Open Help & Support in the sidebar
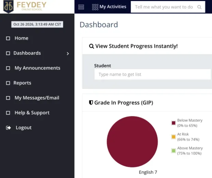 coord(32,113)
